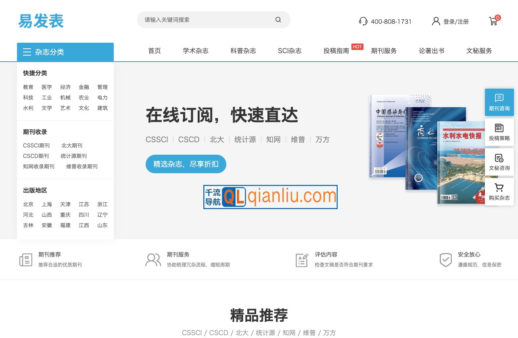
Task: Click the 期刊推荐 document icon
Action: click(x=25, y=259)
